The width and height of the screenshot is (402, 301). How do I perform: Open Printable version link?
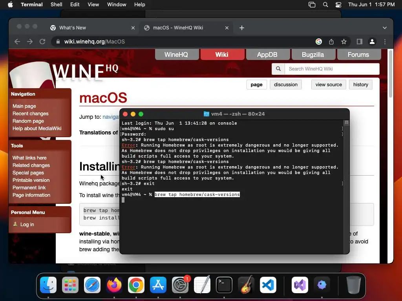[31, 180]
